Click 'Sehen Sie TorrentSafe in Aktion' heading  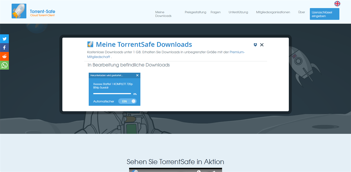pyautogui.click(x=175, y=162)
